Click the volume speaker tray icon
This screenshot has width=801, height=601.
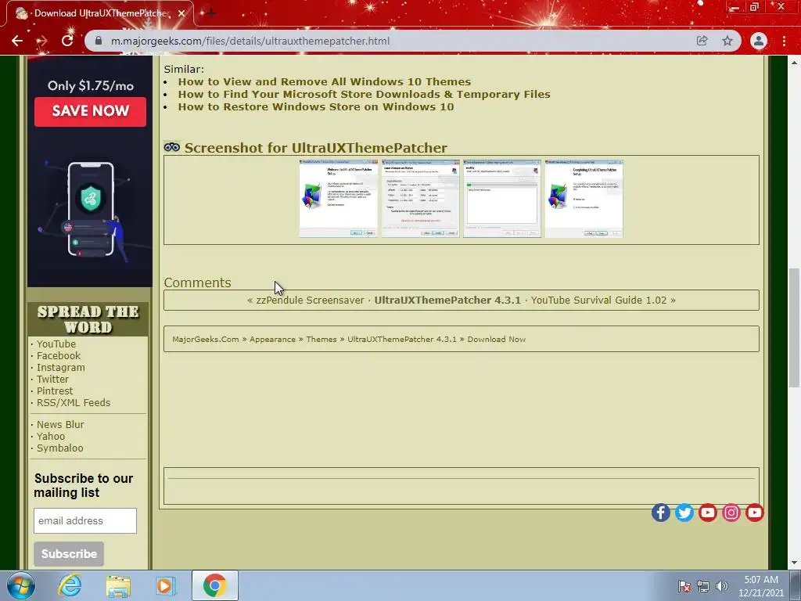(x=722, y=586)
